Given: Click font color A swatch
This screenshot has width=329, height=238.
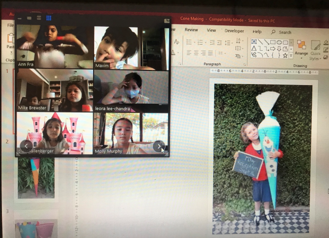Looking at the screenshot, I should coord(173,52).
